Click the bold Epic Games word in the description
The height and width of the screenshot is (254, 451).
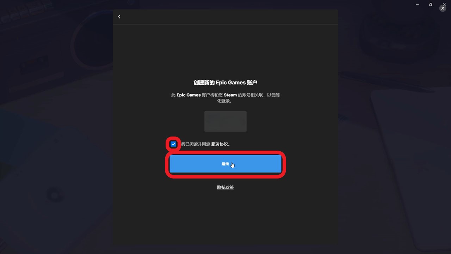pyautogui.click(x=189, y=95)
